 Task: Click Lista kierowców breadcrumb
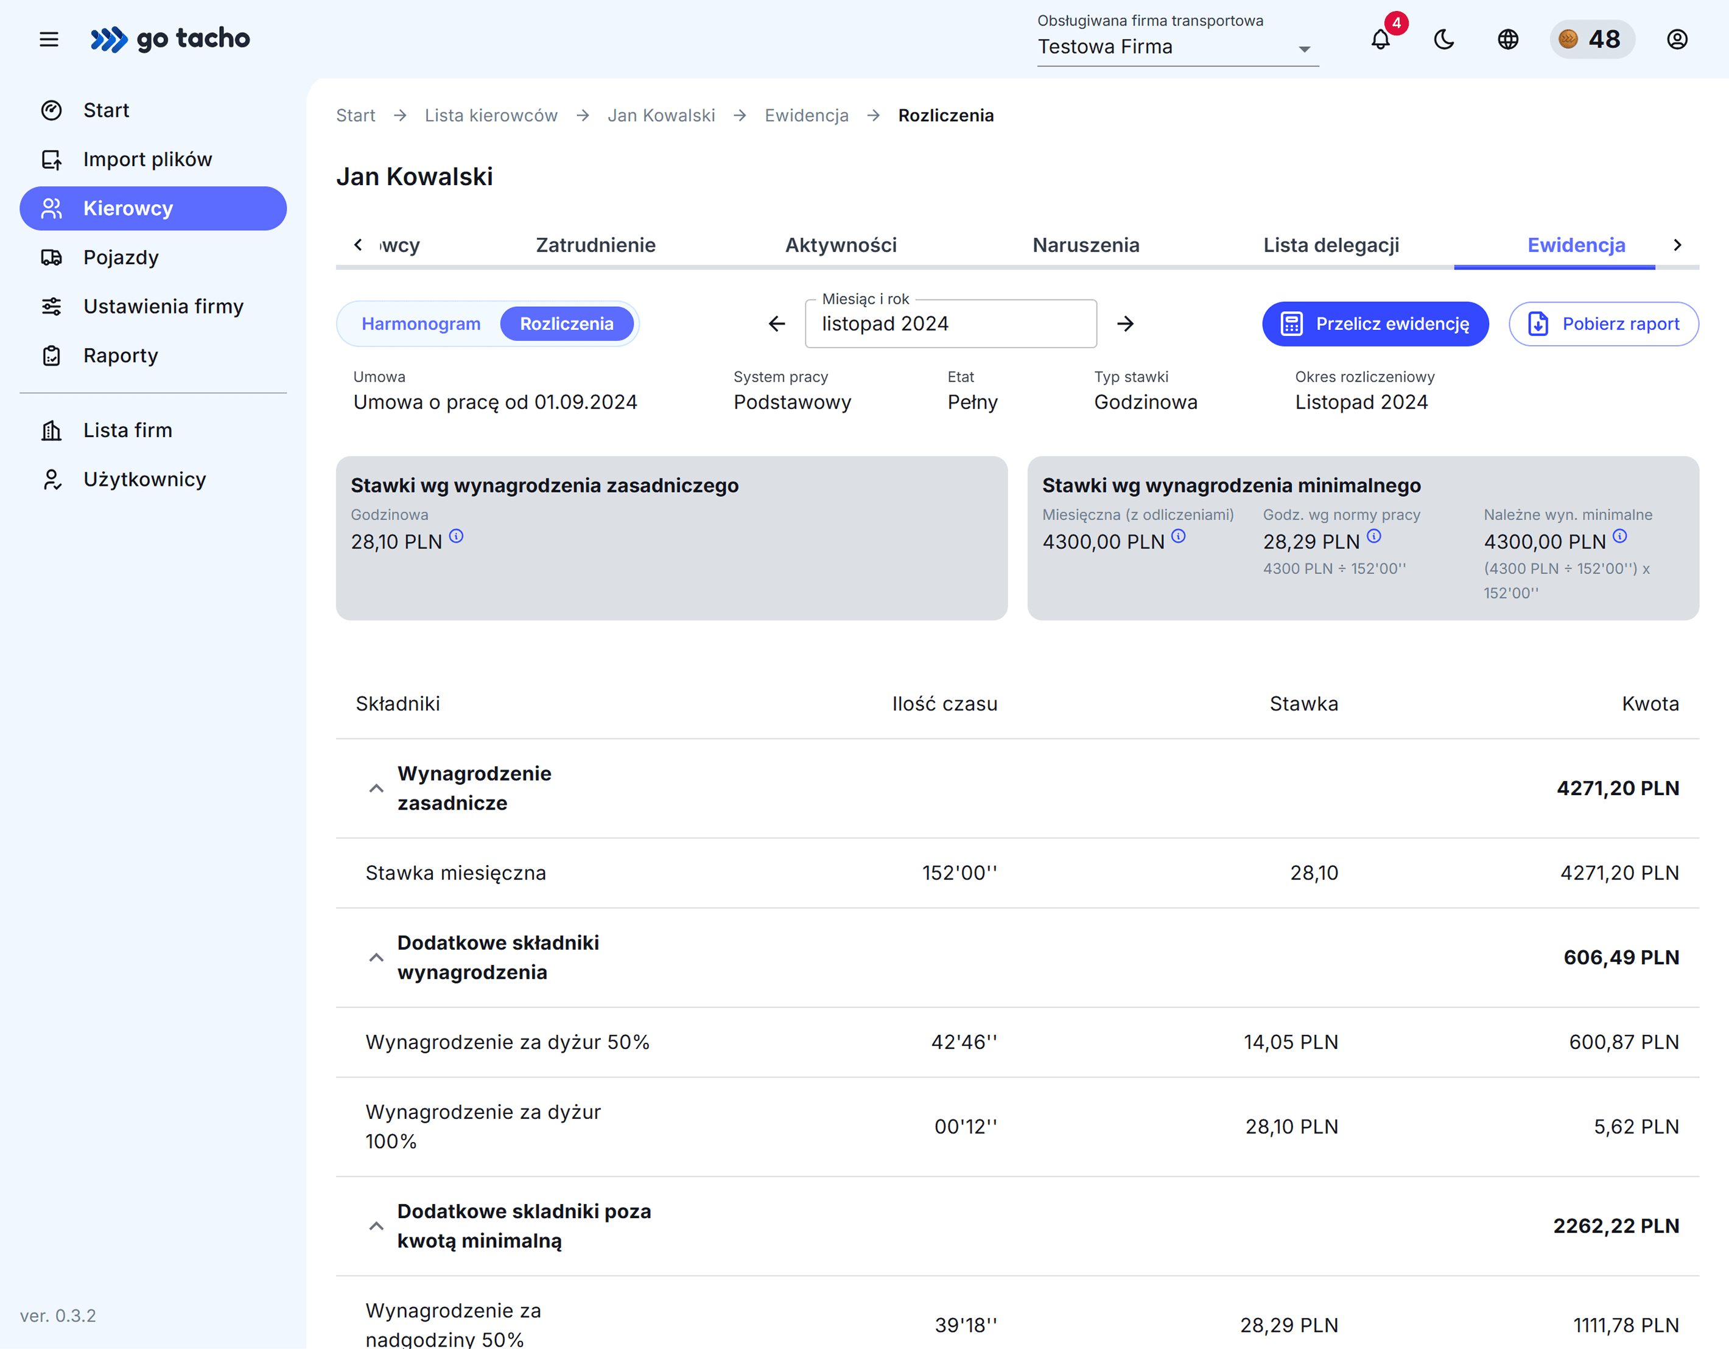[x=491, y=116]
